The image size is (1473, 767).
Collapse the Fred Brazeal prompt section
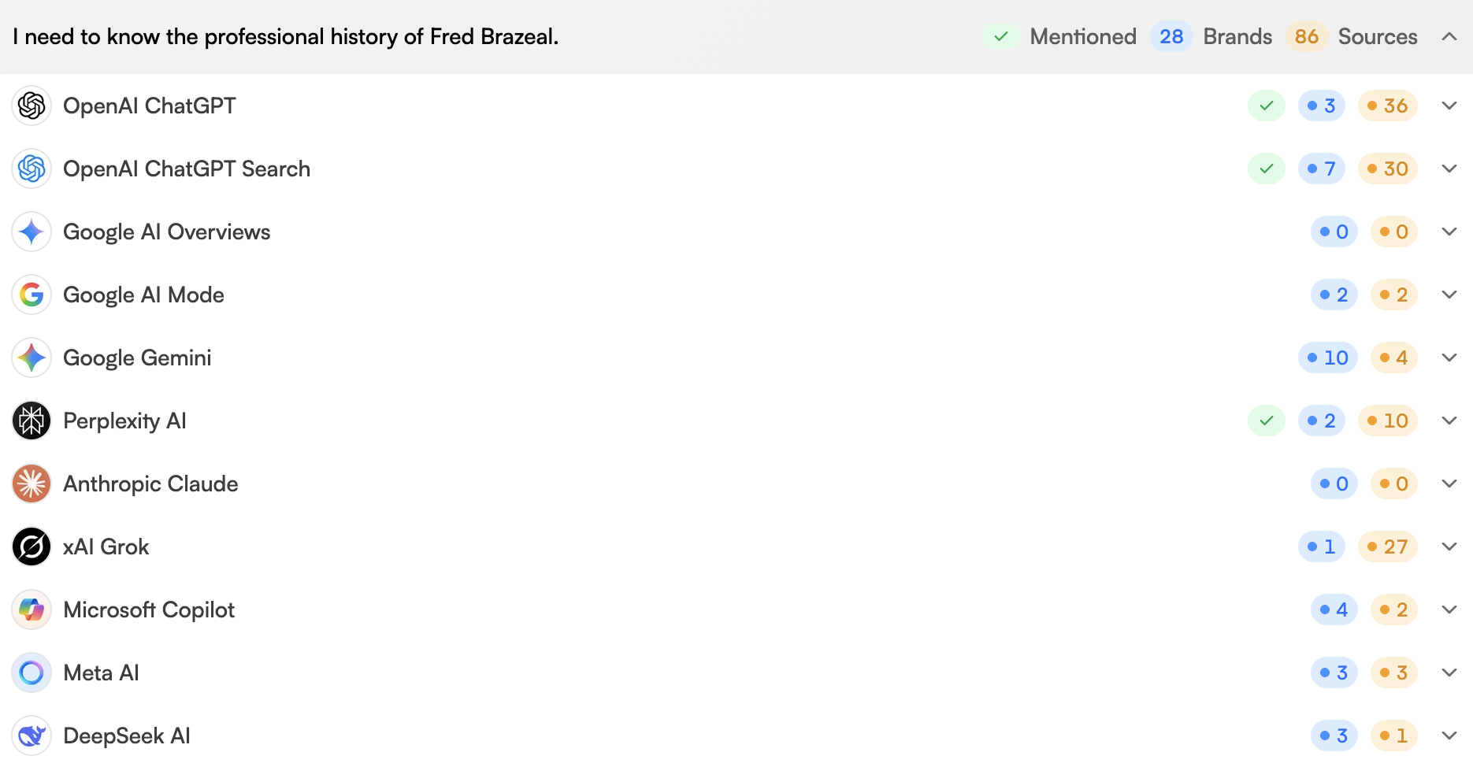click(x=1449, y=36)
